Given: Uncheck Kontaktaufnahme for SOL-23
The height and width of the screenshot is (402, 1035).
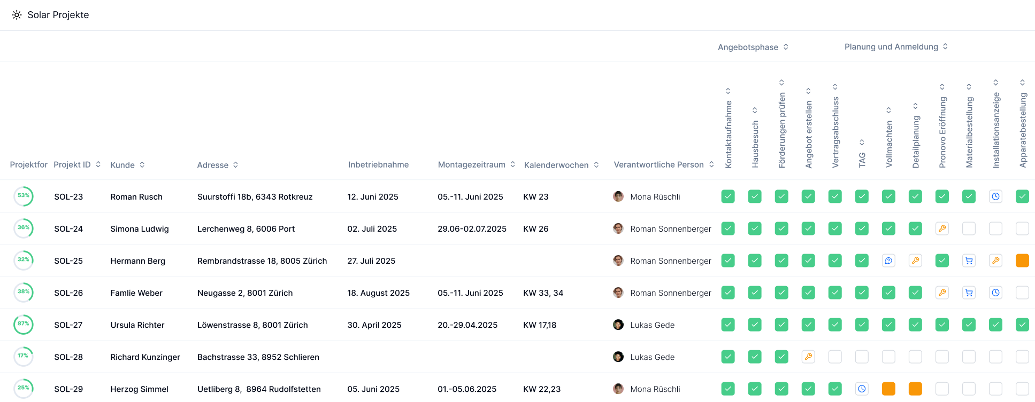Looking at the screenshot, I should [x=728, y=196].
